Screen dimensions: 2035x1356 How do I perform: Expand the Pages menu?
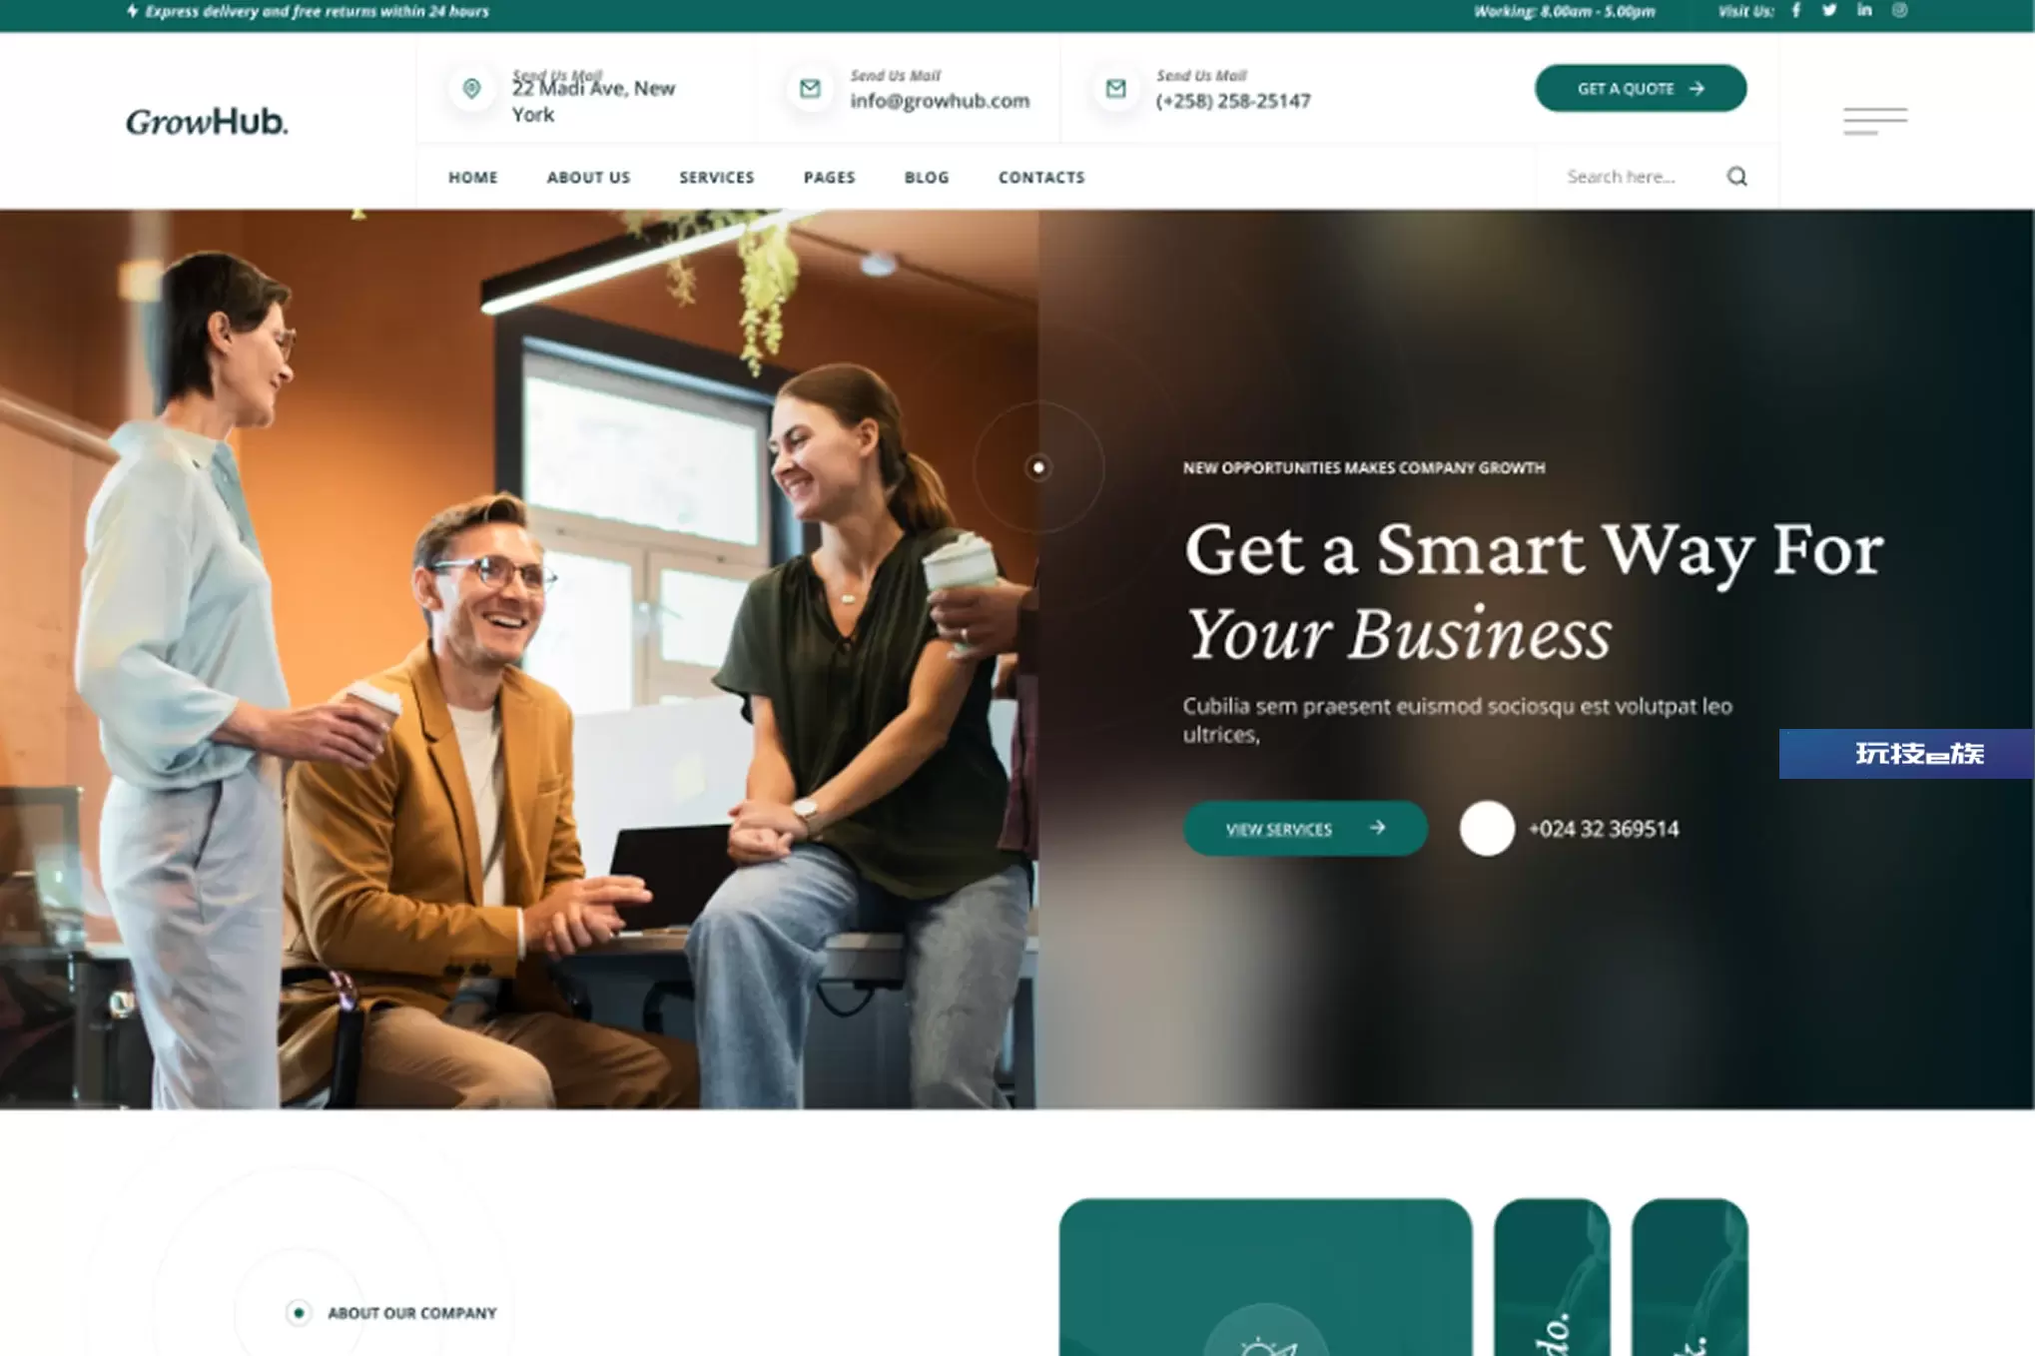[829, 177]
